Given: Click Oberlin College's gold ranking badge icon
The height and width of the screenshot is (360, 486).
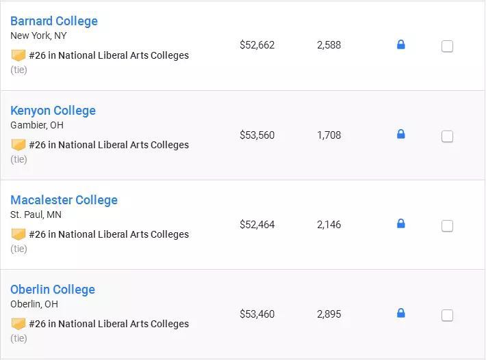Looking at the screenshot, I should 18,324.
